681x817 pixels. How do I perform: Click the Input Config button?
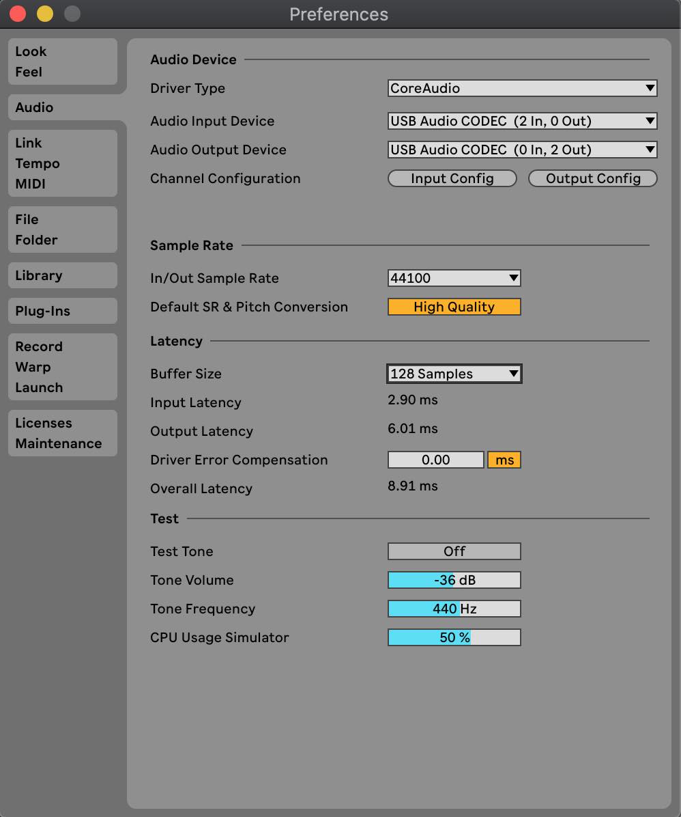coord(452,178)
